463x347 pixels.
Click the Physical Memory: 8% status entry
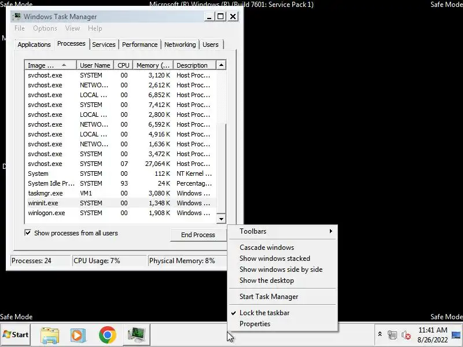click(x=188, y=261)
